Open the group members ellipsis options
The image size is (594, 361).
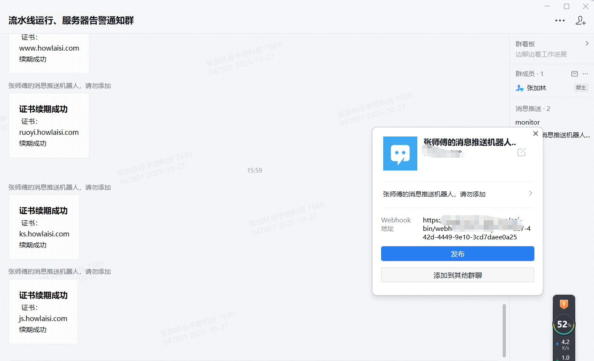tap(585, 74)
